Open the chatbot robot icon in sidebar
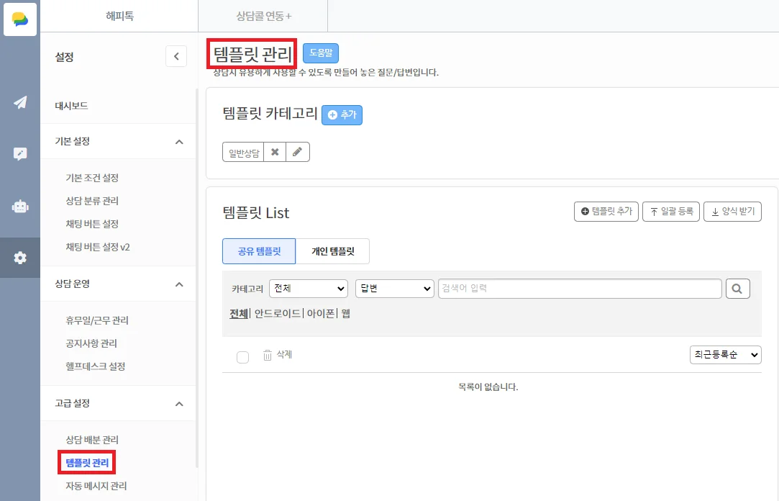The image size is (779, 501). pyautogui.click(x=20, y=206)
